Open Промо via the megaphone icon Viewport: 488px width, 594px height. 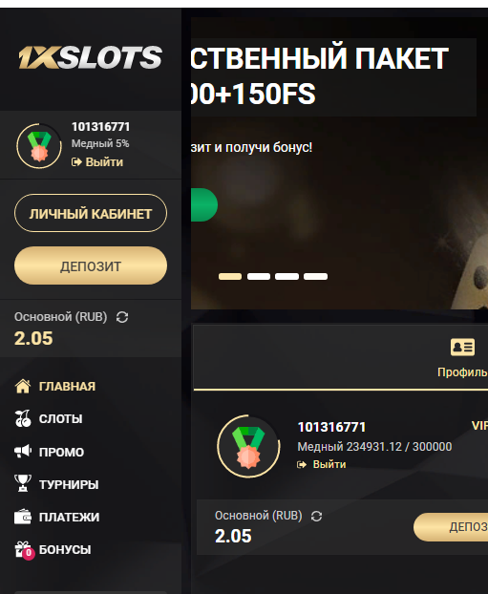[x=23, y=452]
